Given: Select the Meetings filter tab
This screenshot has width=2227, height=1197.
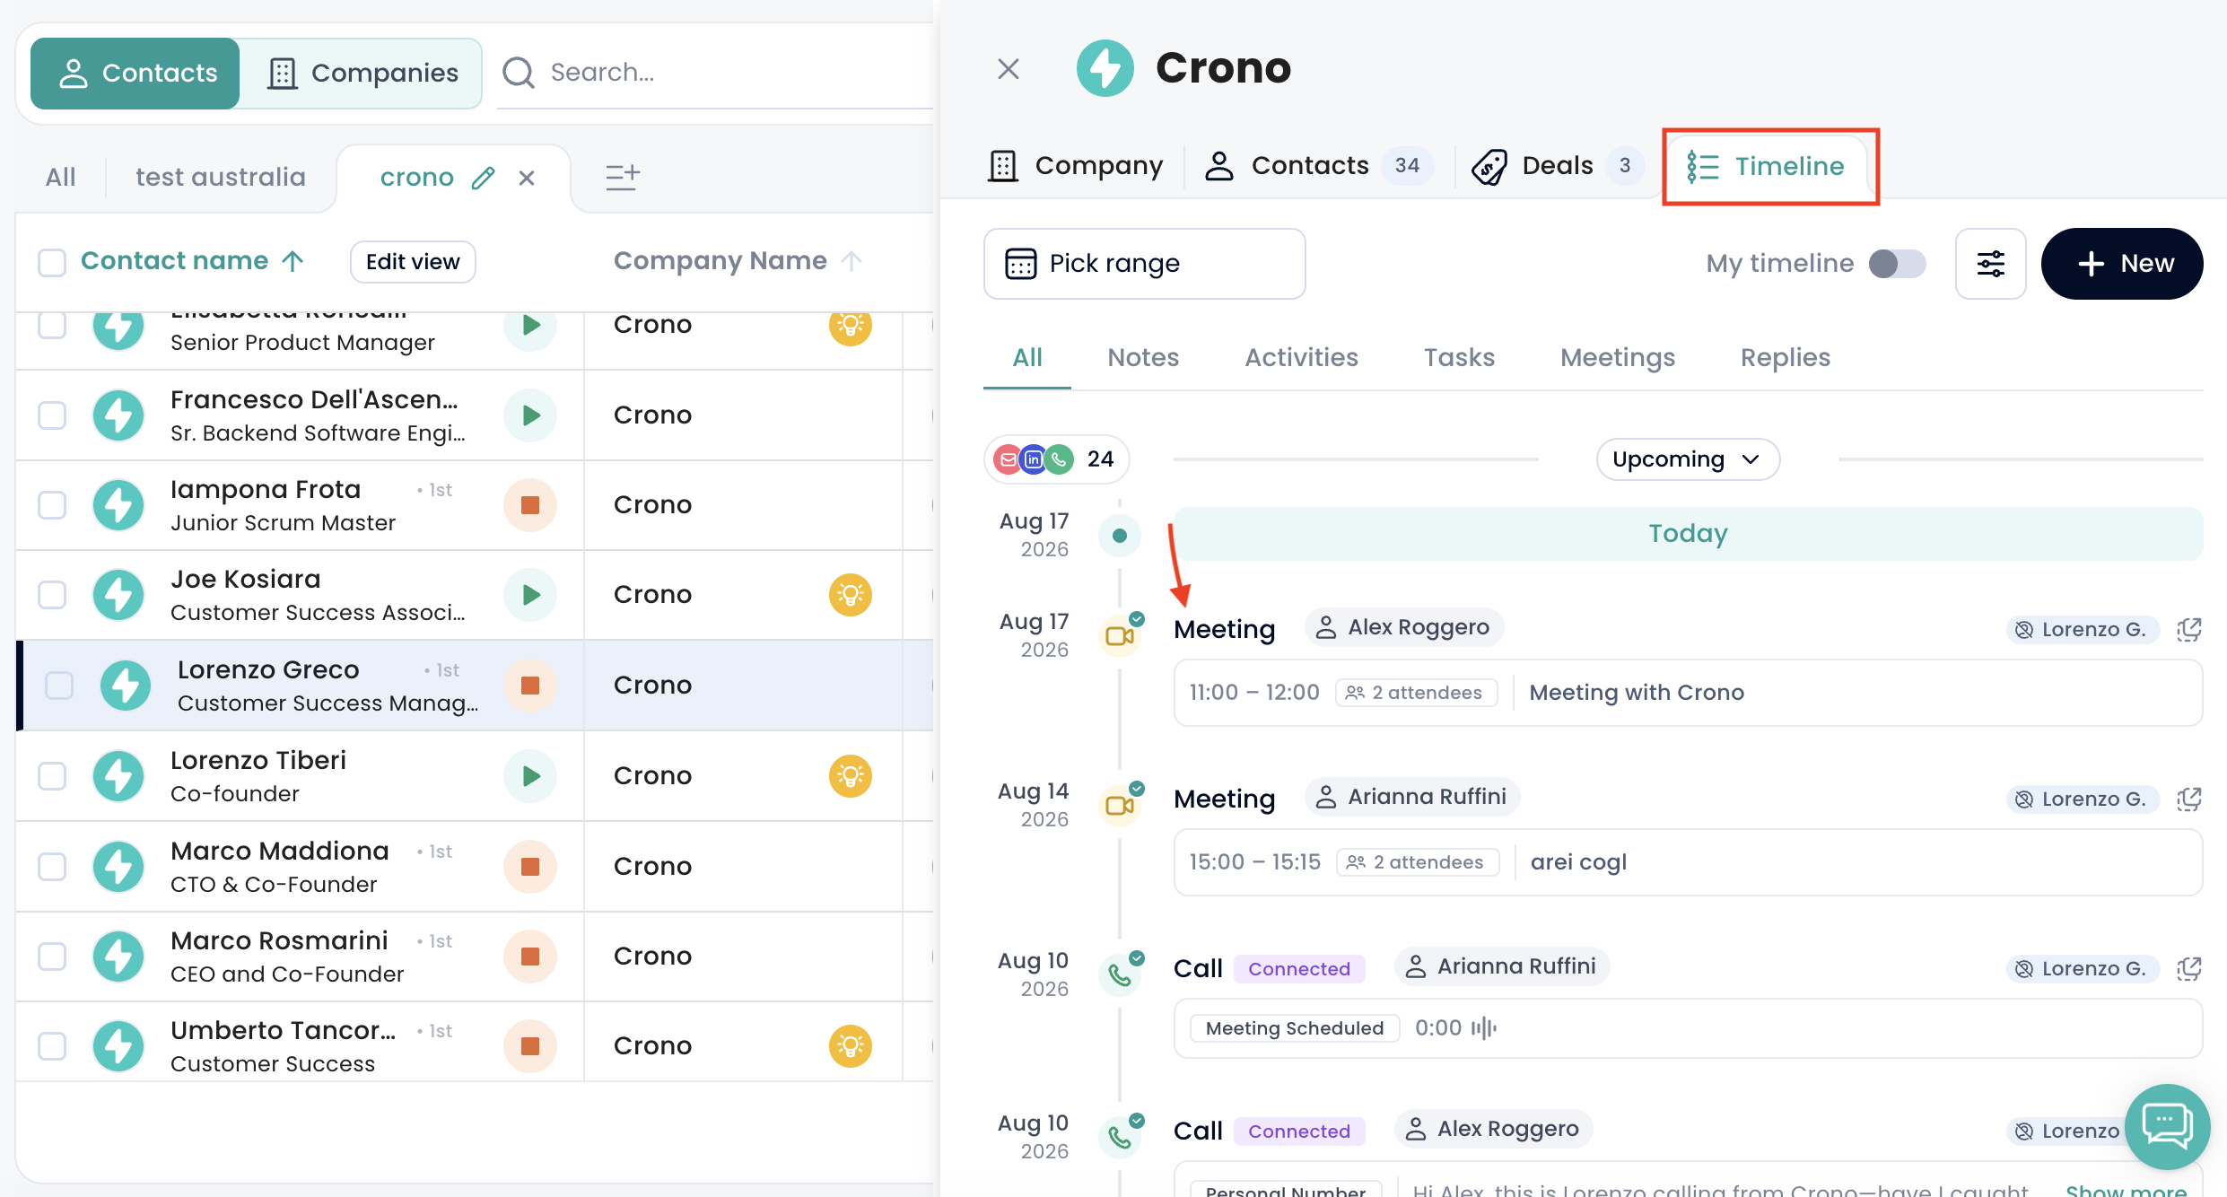Looking at the screenshot, I should click(x=1617, y=357).
